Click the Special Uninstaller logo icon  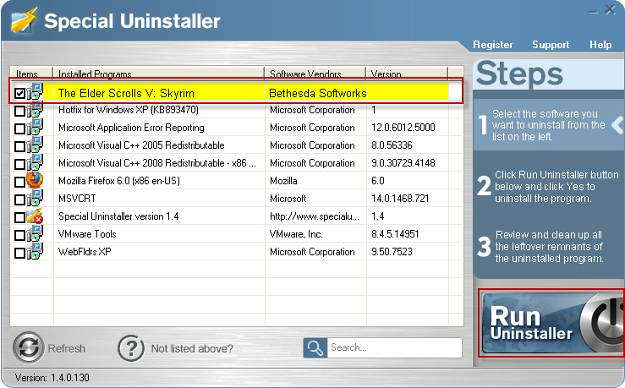pyautogui.click(x=24, y=20)
